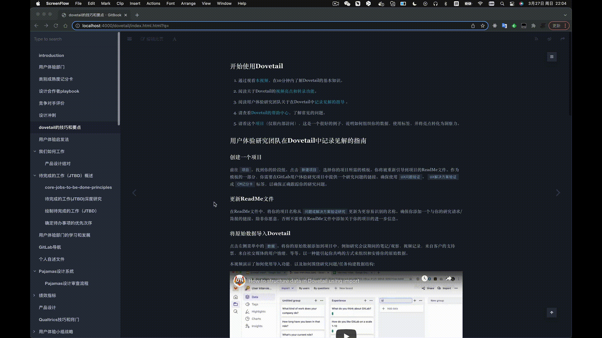This screenshot has width=602, height=338.
Task: Follow the 本视频 link
Action: (x=262, y=80)
